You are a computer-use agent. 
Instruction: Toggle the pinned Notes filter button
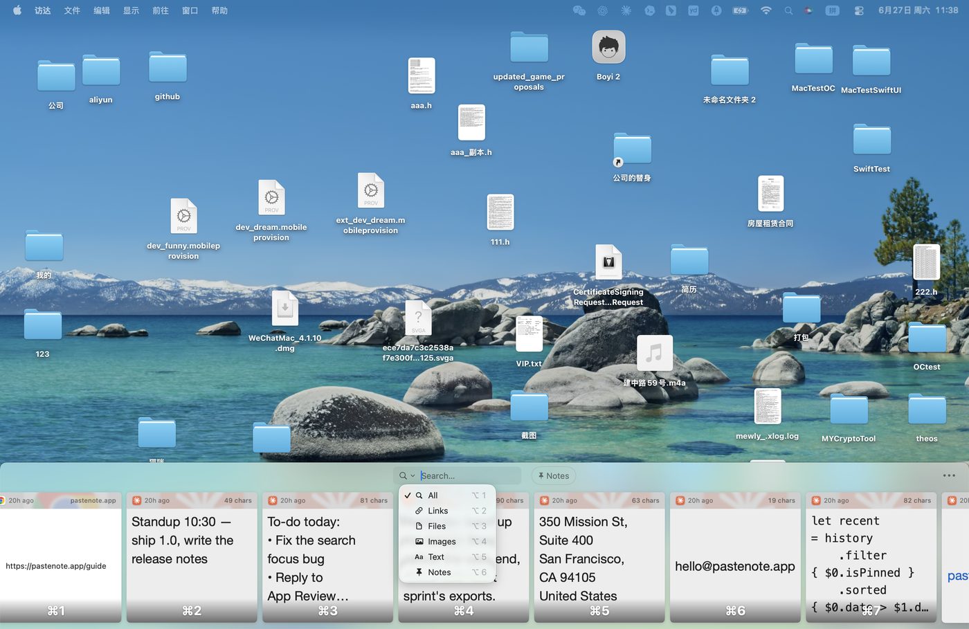point(554,476)
